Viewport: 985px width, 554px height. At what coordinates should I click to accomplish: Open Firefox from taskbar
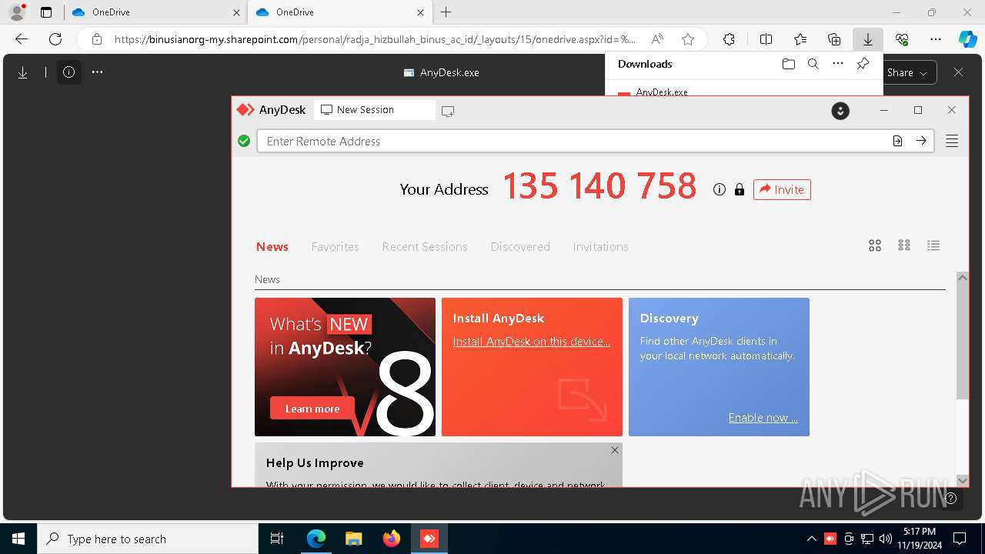(392, 539)
